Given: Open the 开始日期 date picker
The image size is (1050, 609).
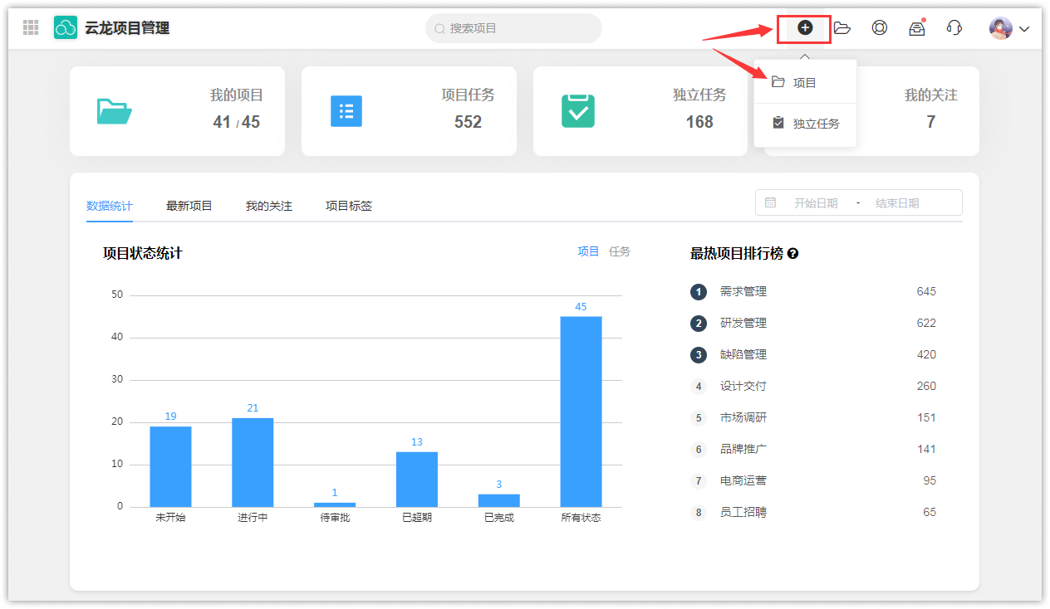Looking at the screenshot, I should point(815,203).
